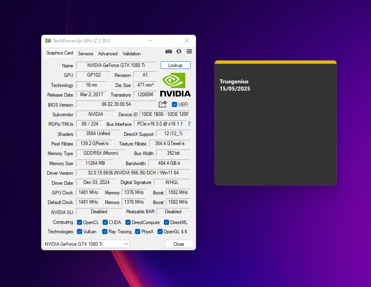Click the Bandwidth value 484.4 GB/s
371x287 pixels.
(169, 163)
